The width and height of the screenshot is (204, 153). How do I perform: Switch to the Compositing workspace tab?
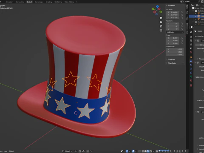20,2
